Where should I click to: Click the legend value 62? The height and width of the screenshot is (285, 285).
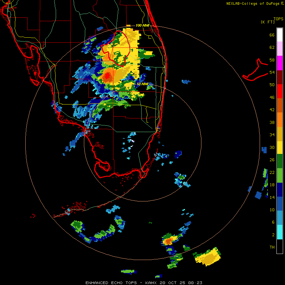272,47
